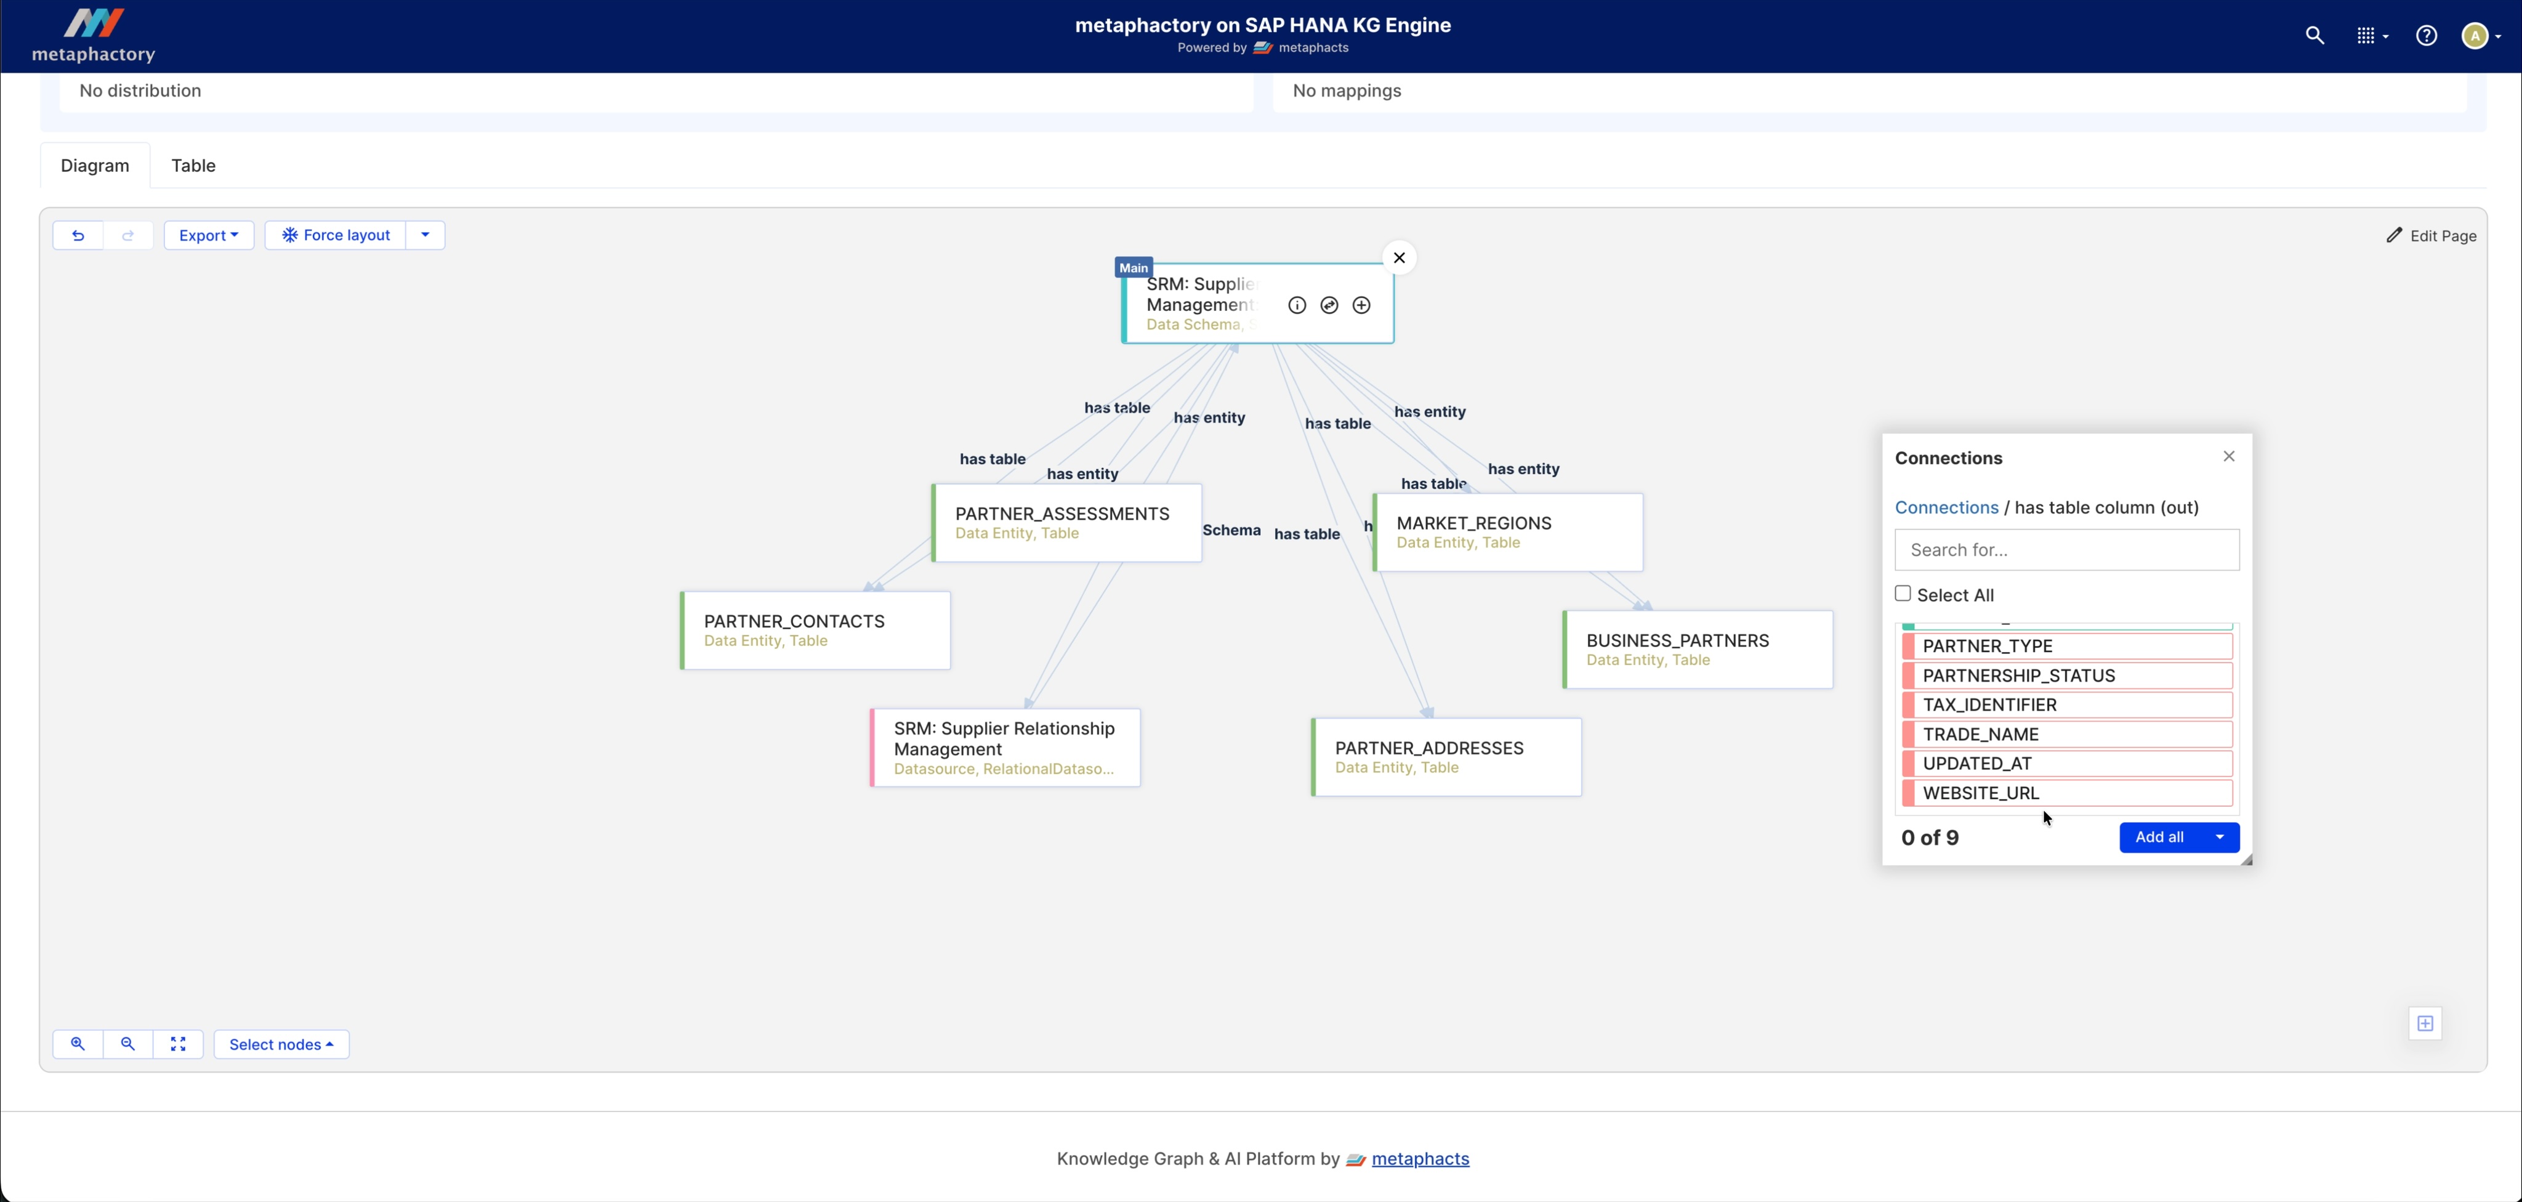This screenshot has height=1202, width=2522.
Task: Select WEBSITE_URL in connections list
Action: coord(2067,793)
